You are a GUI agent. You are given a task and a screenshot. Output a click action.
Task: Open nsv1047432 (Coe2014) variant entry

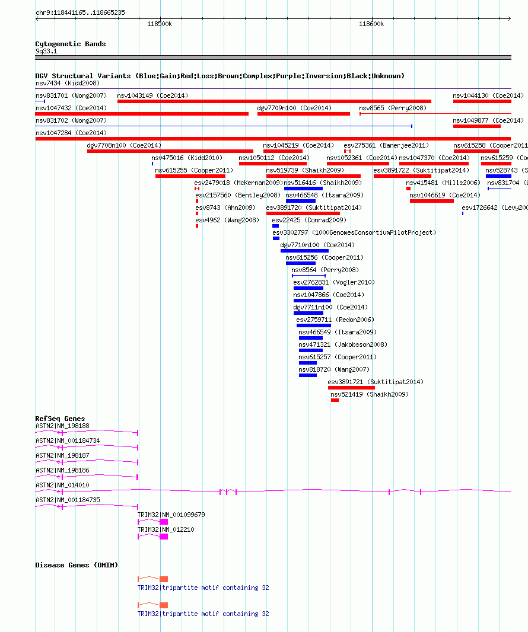[x=71, y=108]
